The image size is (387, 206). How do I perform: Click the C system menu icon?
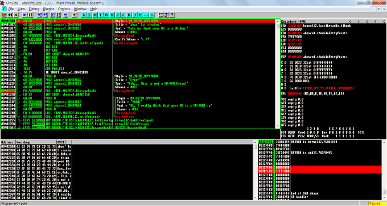tap(4, 9)
